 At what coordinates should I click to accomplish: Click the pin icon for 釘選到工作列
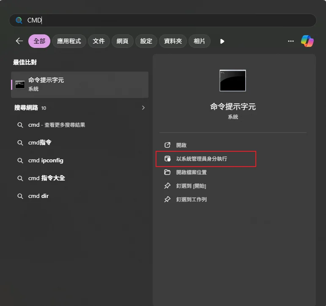[167, 199]
